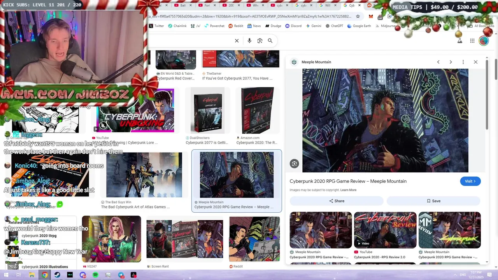The width and height of the screenshot is (498, 280).
Task: Show the next image in the preview panel
Action: click(x=451, y=62)
